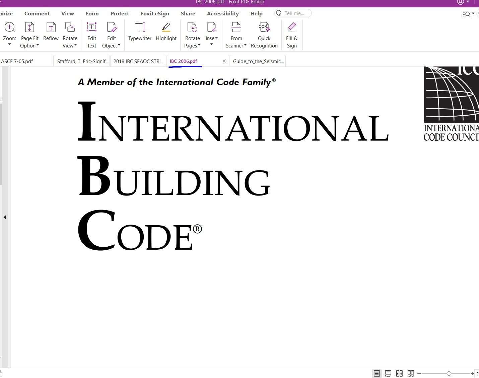
Task: Switch to single page view
Action: click(377, 373)
